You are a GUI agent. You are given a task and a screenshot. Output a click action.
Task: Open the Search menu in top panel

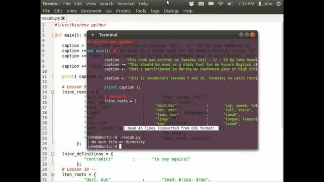tap(106, 4)
